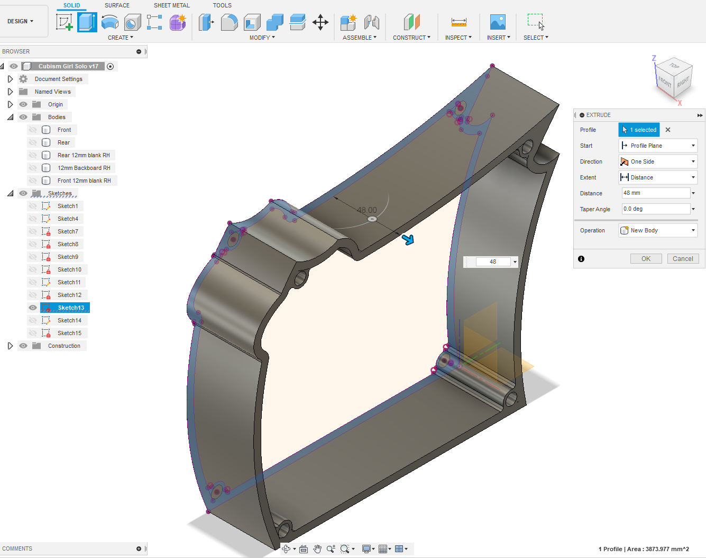This screenshot has width=706, height=558.
Task: Select the Fillet tool
Action: 229,22
